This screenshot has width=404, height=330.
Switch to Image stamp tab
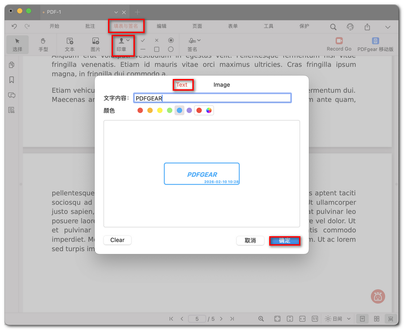221,84
